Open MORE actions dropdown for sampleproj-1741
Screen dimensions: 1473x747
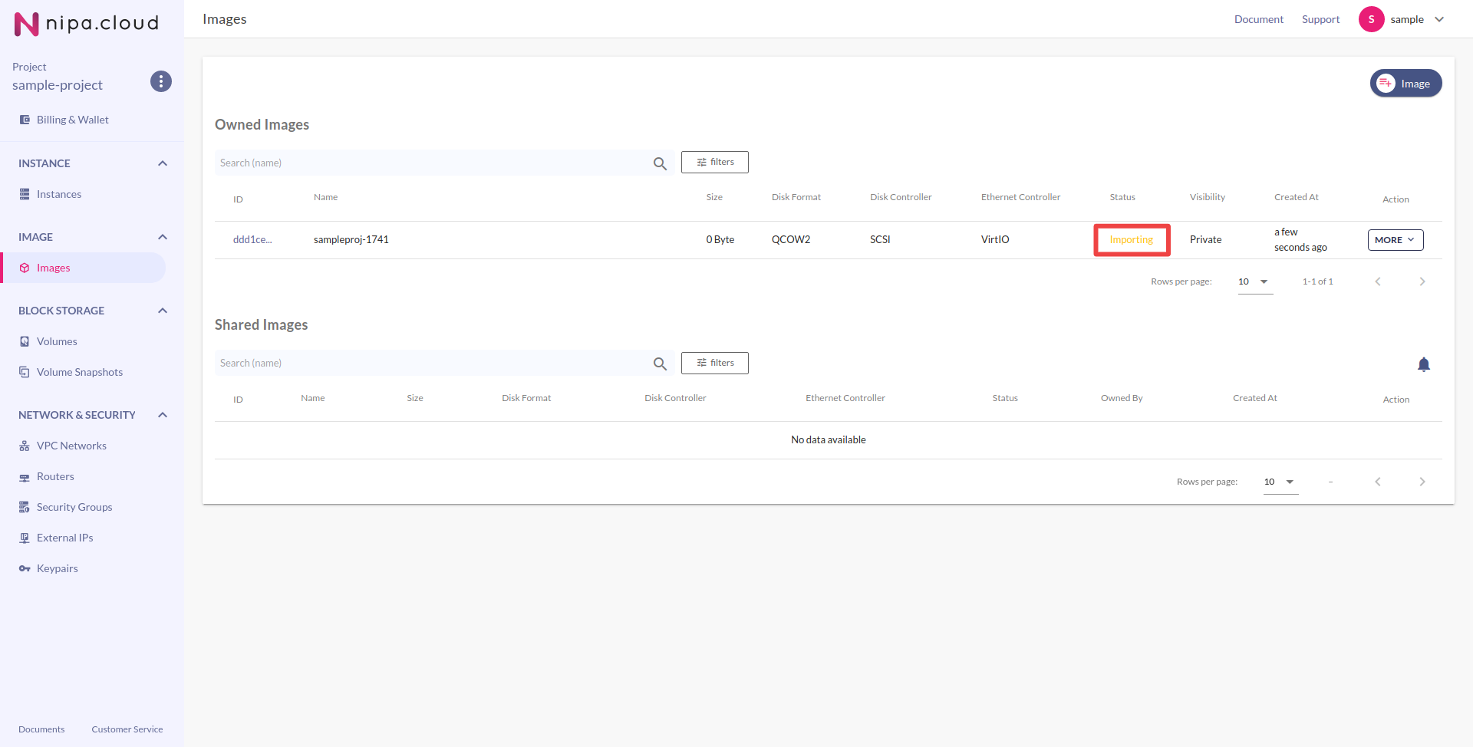[x=1395, y=240]
